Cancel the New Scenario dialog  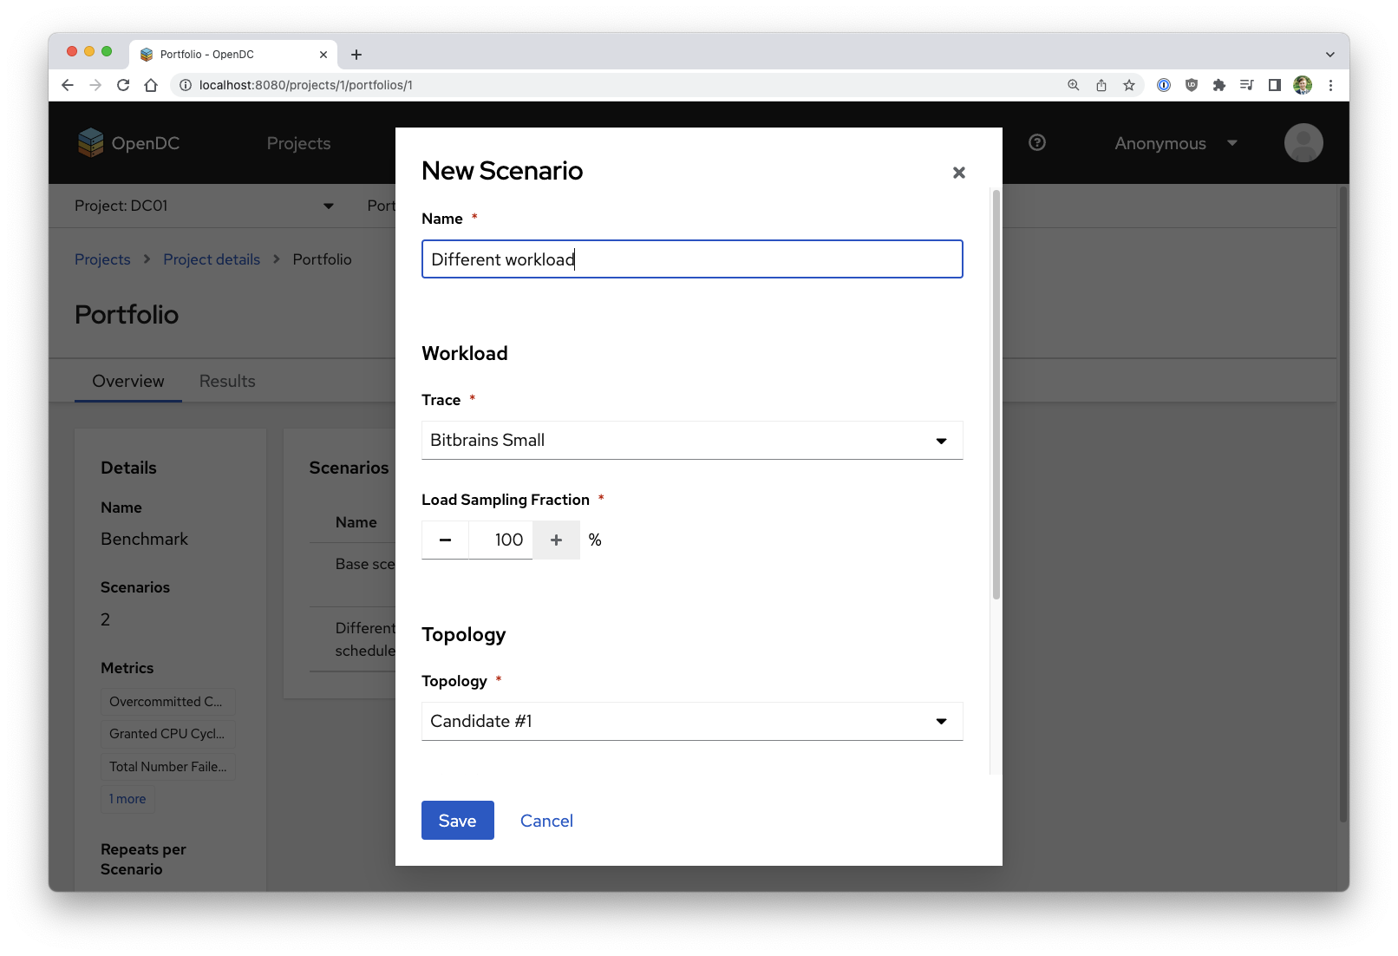[545, 820]
